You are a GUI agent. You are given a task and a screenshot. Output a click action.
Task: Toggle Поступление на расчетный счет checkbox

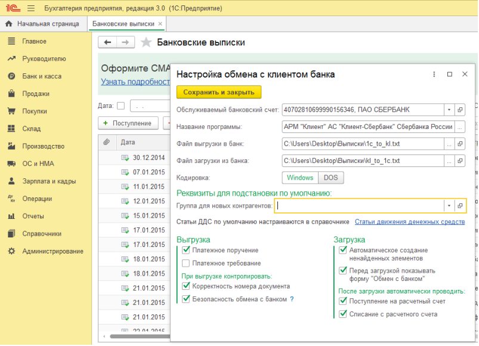click(343, 301)
